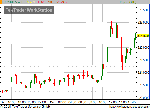Click the low value L: 322,2917
Viewport: 150px width, 109px height.
[60, 2]
